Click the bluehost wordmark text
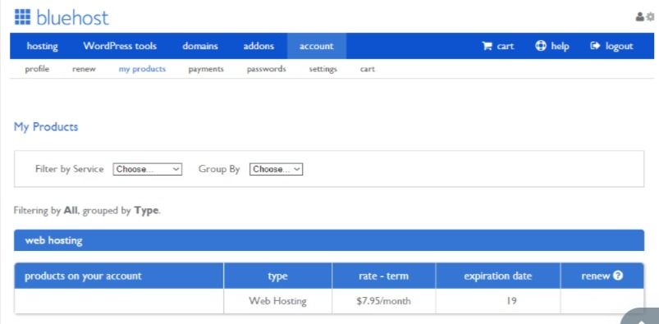This screenshot has height=324, width=659. pyautogui.click(x=73, y=18)
